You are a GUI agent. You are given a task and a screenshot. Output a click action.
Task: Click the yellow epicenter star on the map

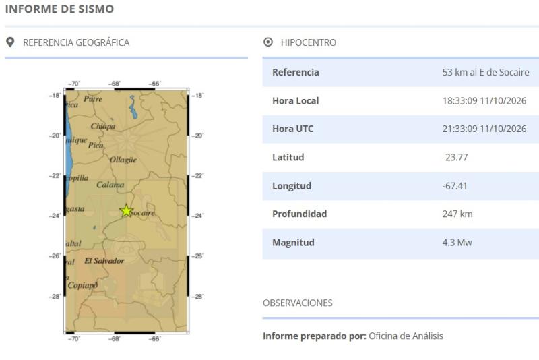[127, 210]
